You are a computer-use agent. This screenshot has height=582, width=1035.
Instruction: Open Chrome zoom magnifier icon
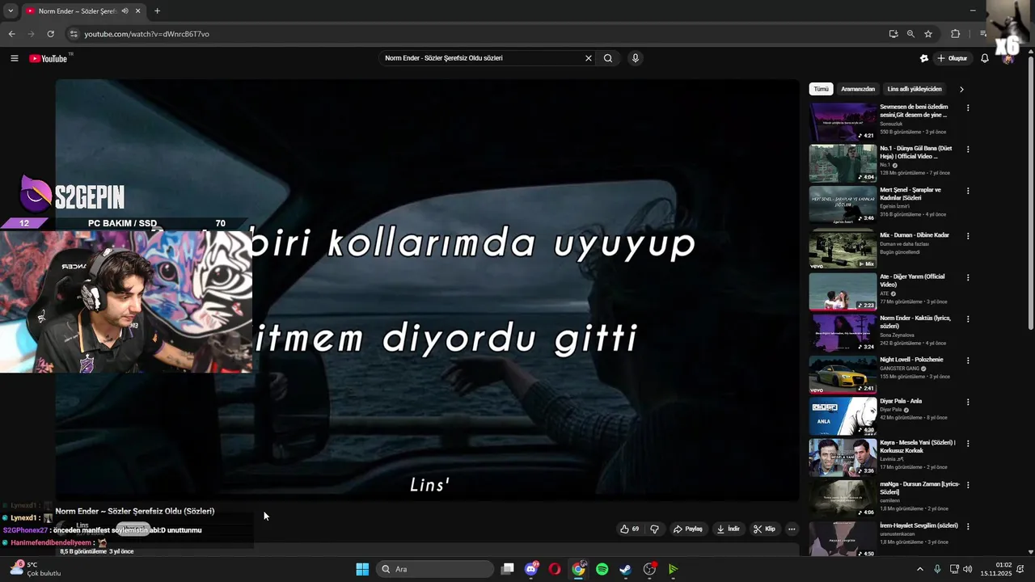click(x=910, y=34)
